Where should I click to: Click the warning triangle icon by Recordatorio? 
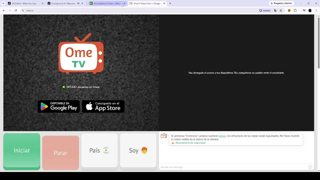173,143
